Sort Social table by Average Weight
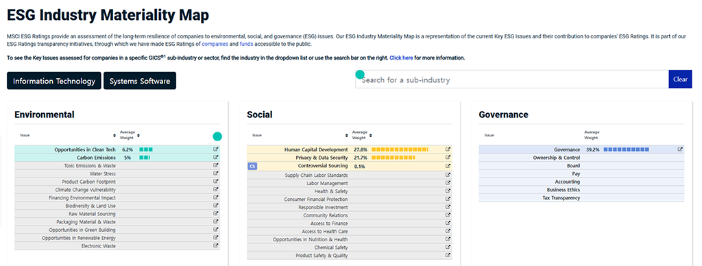702x266 pixels. [x=371, y=135]
